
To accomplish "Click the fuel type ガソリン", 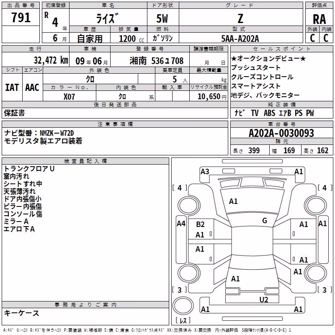I will point(162,38).
